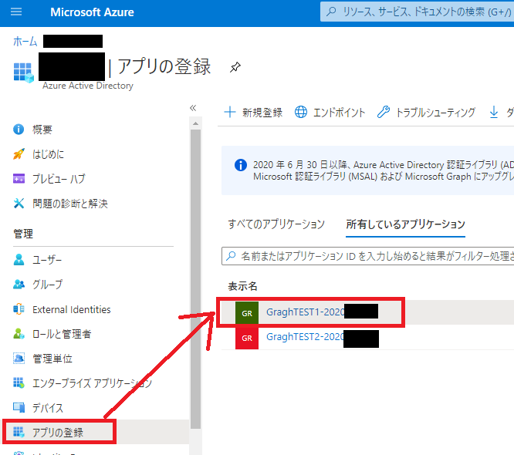The image size is (514, 455).
Task: Collapse the sidebar with double chevron
Action: click(193, 108)
